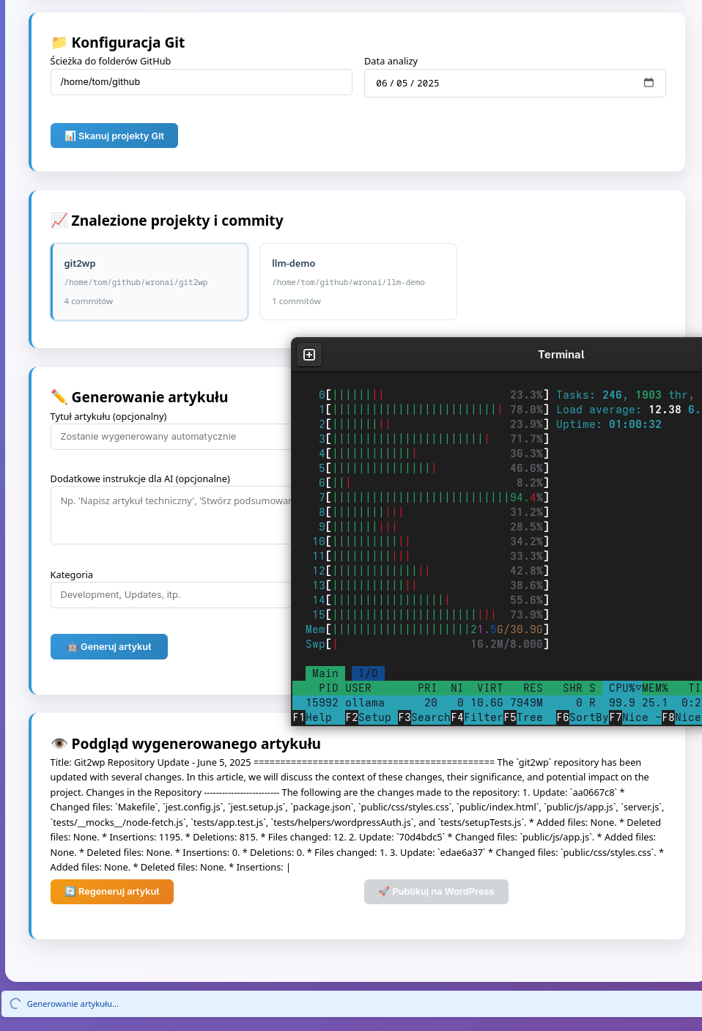Viewport: 702px width, 1031px height.
Task: Open the calendar picker icon in date field
Action: 649,83
